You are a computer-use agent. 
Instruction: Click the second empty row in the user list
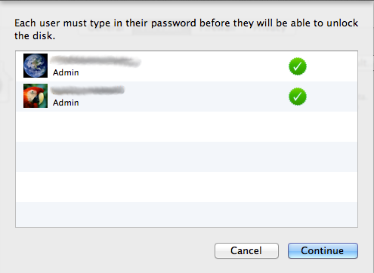tap(187, 157)
